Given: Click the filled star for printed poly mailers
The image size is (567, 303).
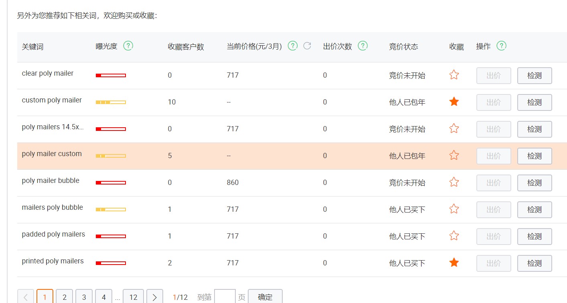Looking at the screenshot, I should click(454, 262).
